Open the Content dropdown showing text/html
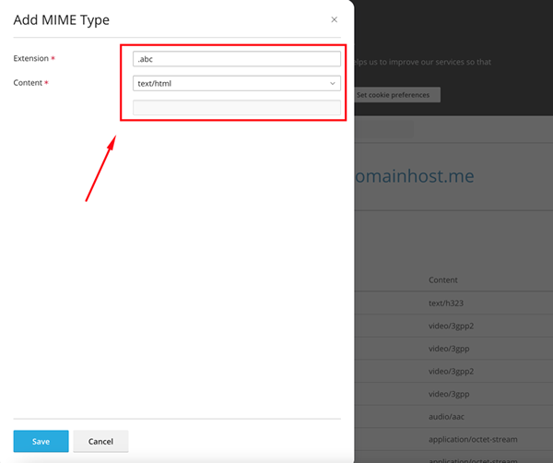Image resolution: width=553 pixels, height=463 pixels. pyautogui.click(x=237, y=83)
